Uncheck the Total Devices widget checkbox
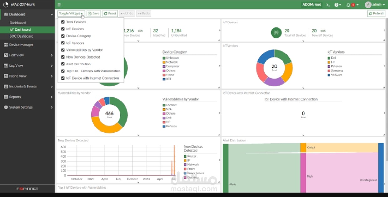The height and width of the screenshot is (197, 388). click(x=63, y=22)
